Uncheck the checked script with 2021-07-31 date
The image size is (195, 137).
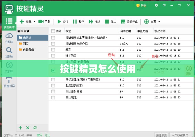[x=53, y=71]
